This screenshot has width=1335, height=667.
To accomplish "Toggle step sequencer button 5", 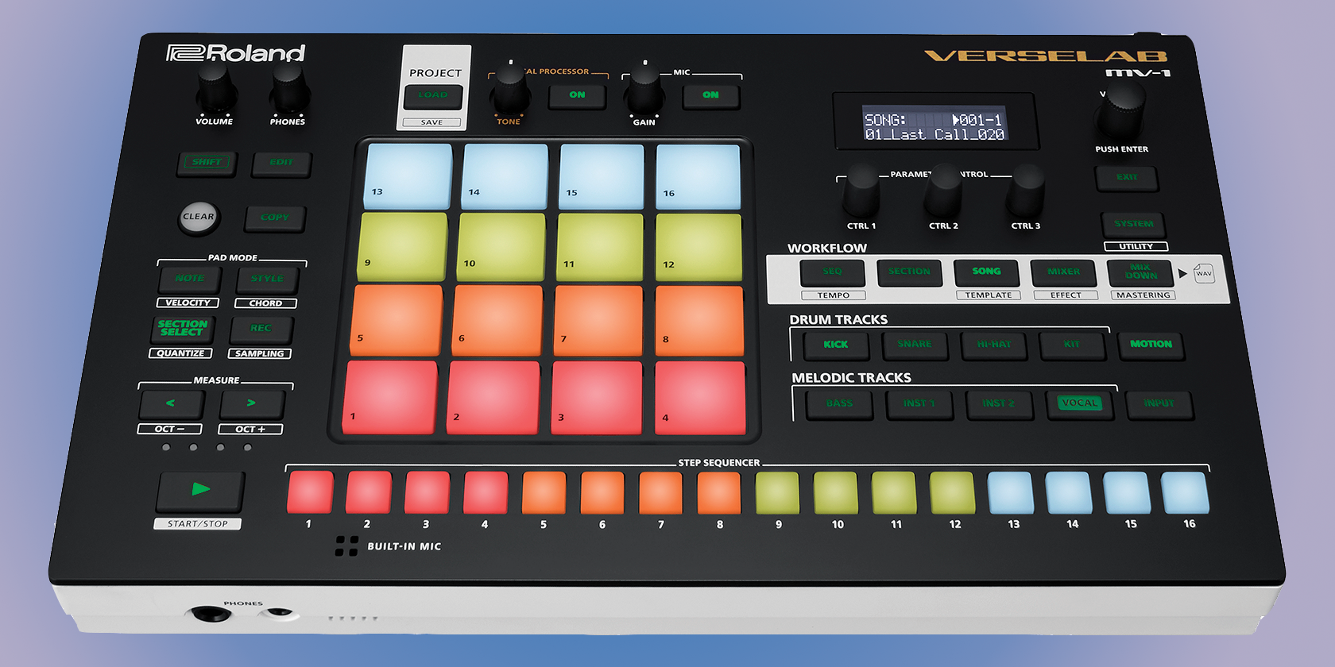I will (544, 492).
